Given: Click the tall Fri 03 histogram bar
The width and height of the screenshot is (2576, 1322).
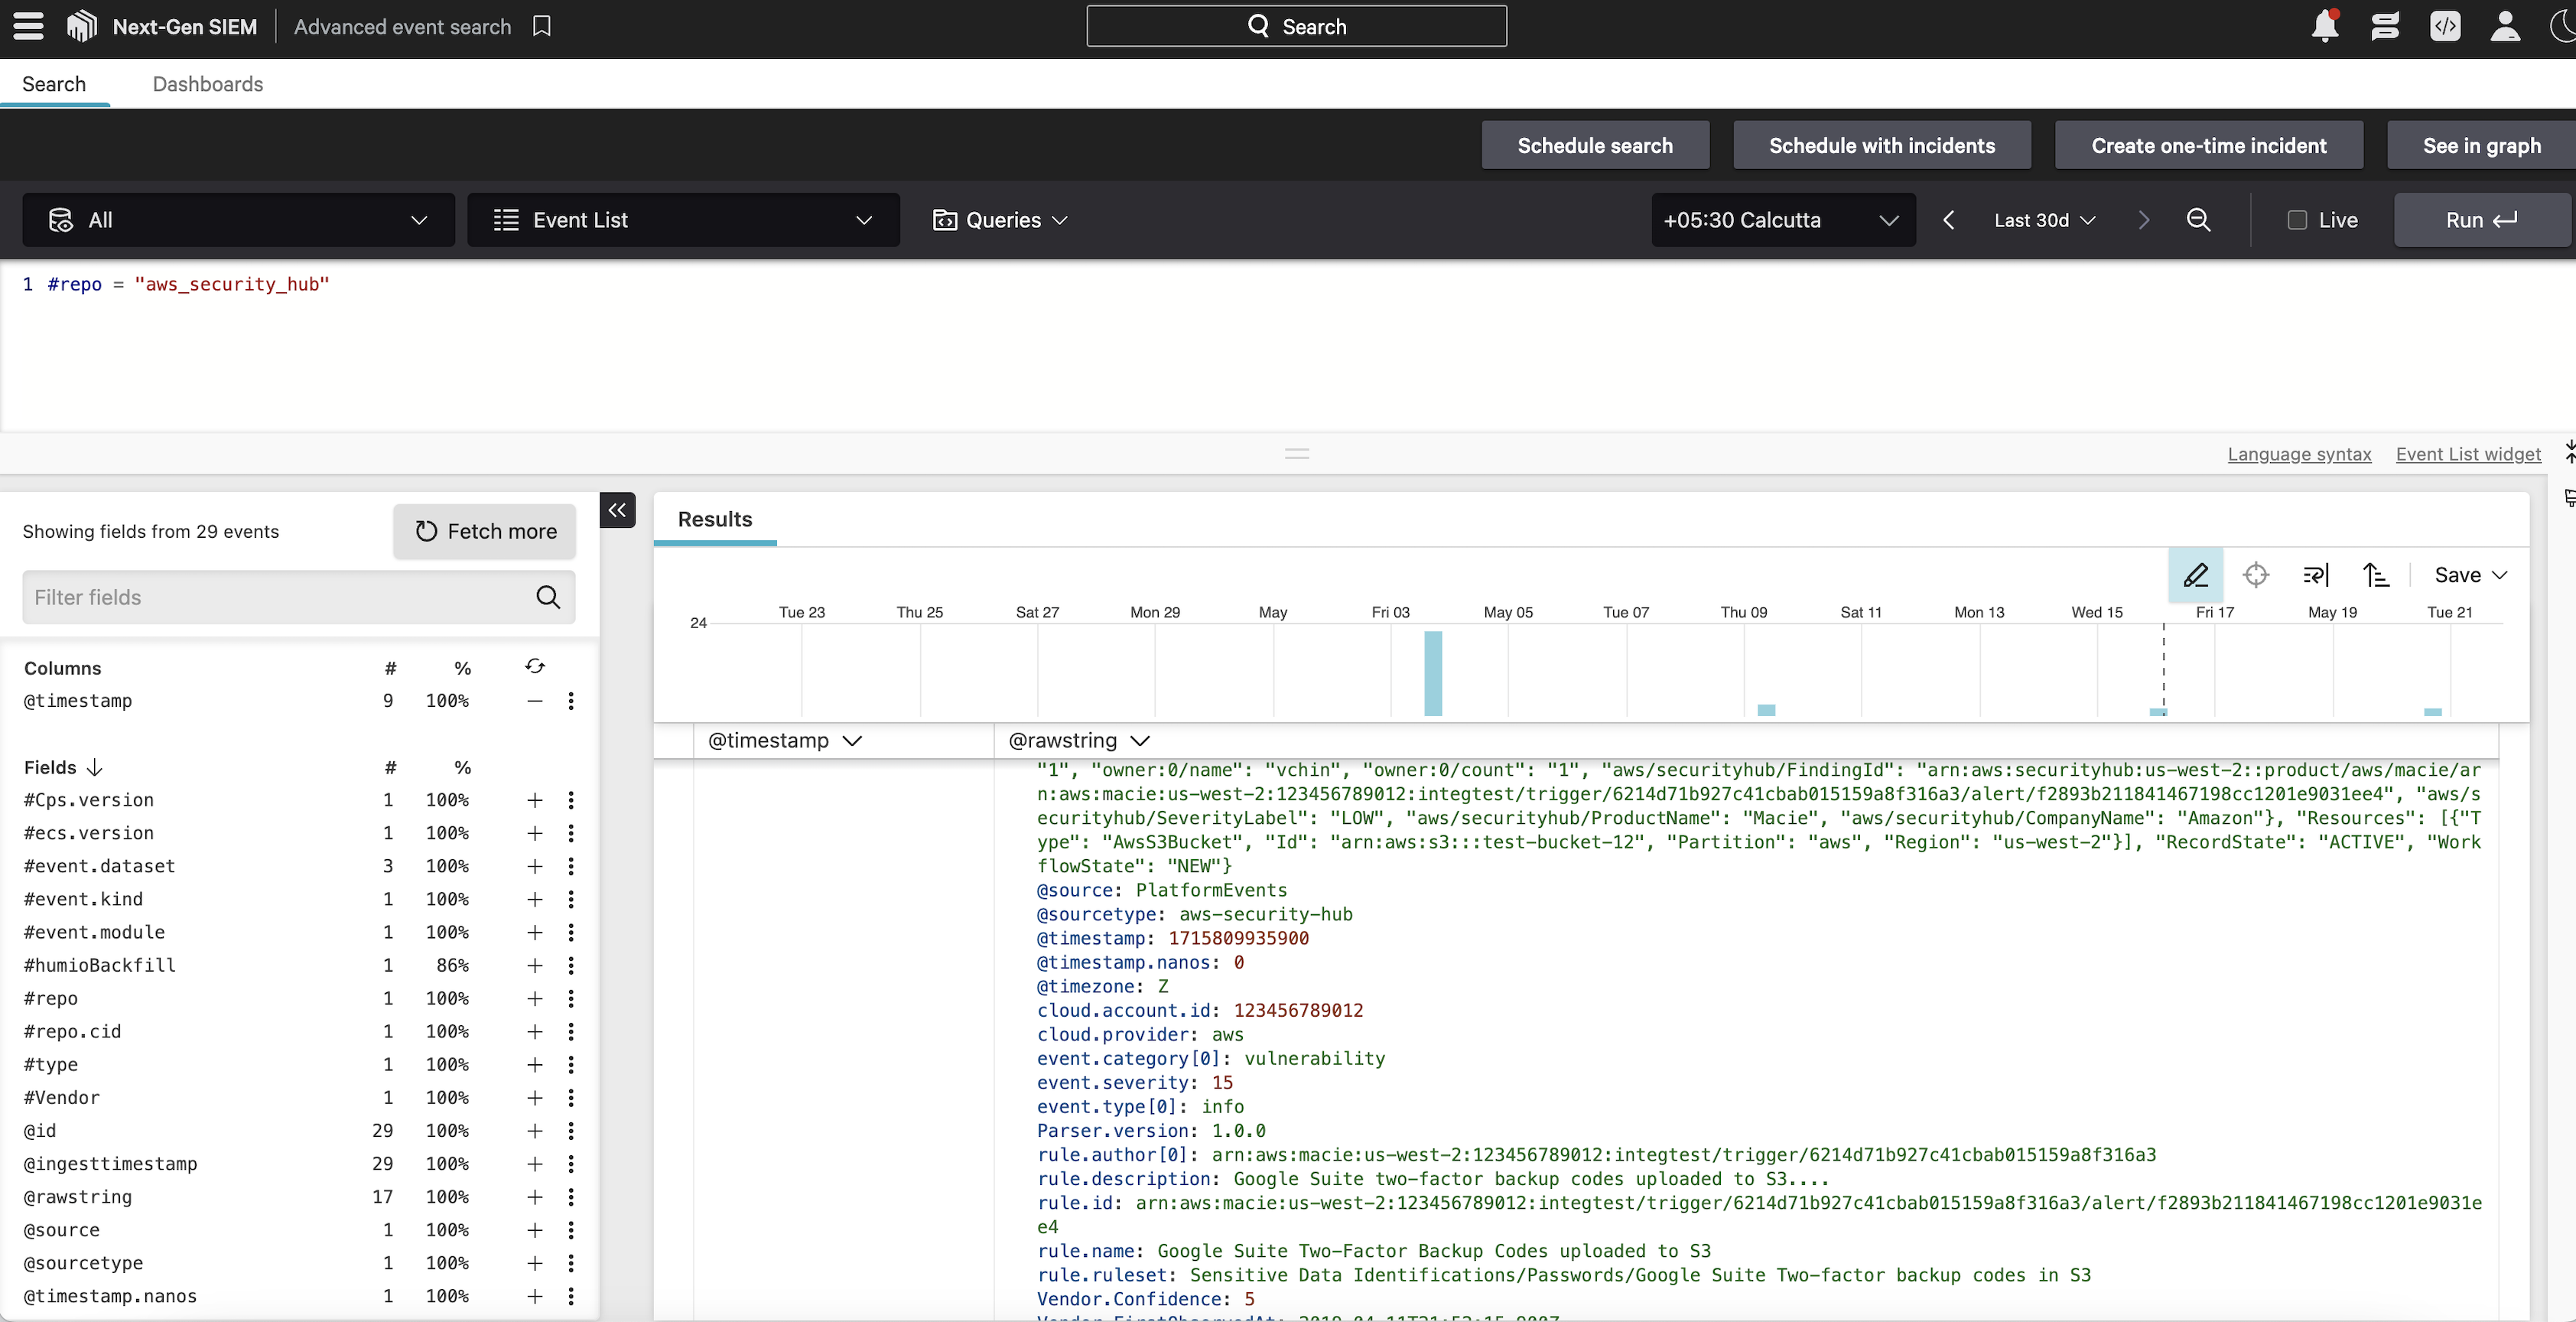Looking at the screenshot, I should (1433, 673).
